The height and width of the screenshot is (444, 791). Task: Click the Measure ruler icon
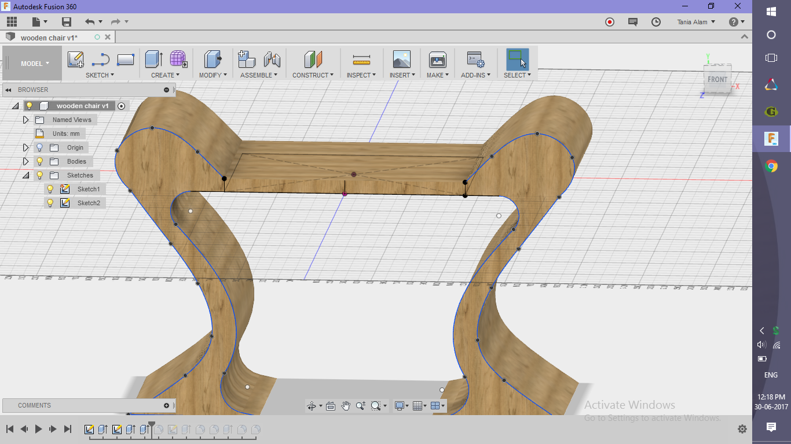[361, 60]
